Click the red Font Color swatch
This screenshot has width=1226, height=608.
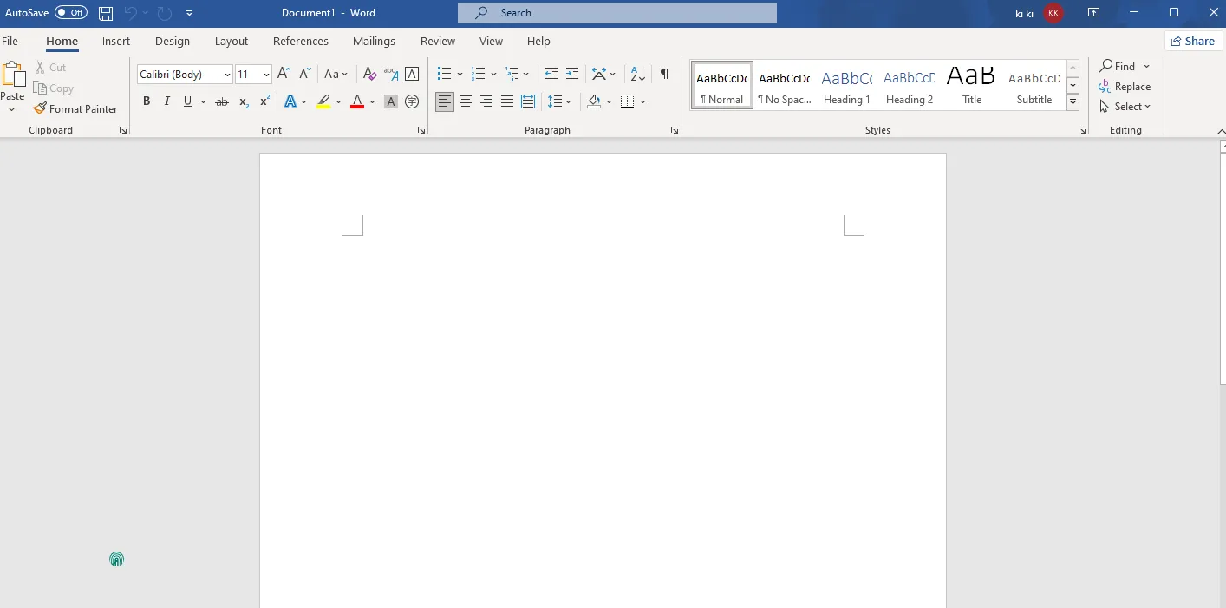(x=356, y=101)
